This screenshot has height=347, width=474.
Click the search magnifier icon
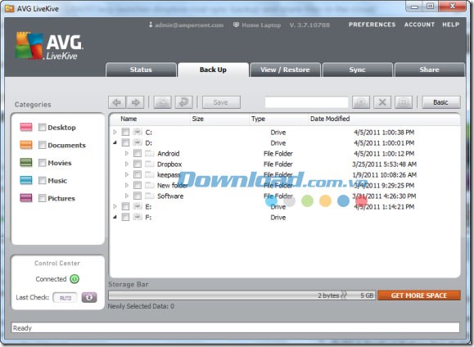(x=361, y=102)
